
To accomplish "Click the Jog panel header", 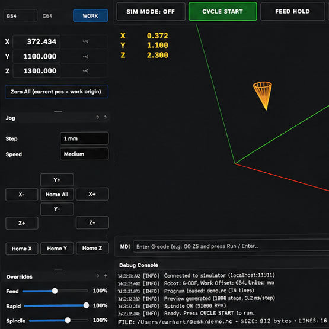I will point(55,118).
